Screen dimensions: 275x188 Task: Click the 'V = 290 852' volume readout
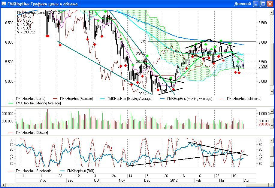[26, 32]
